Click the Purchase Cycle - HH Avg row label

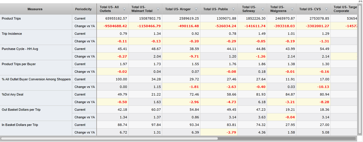pyautogui.click(x=20, y=49)
